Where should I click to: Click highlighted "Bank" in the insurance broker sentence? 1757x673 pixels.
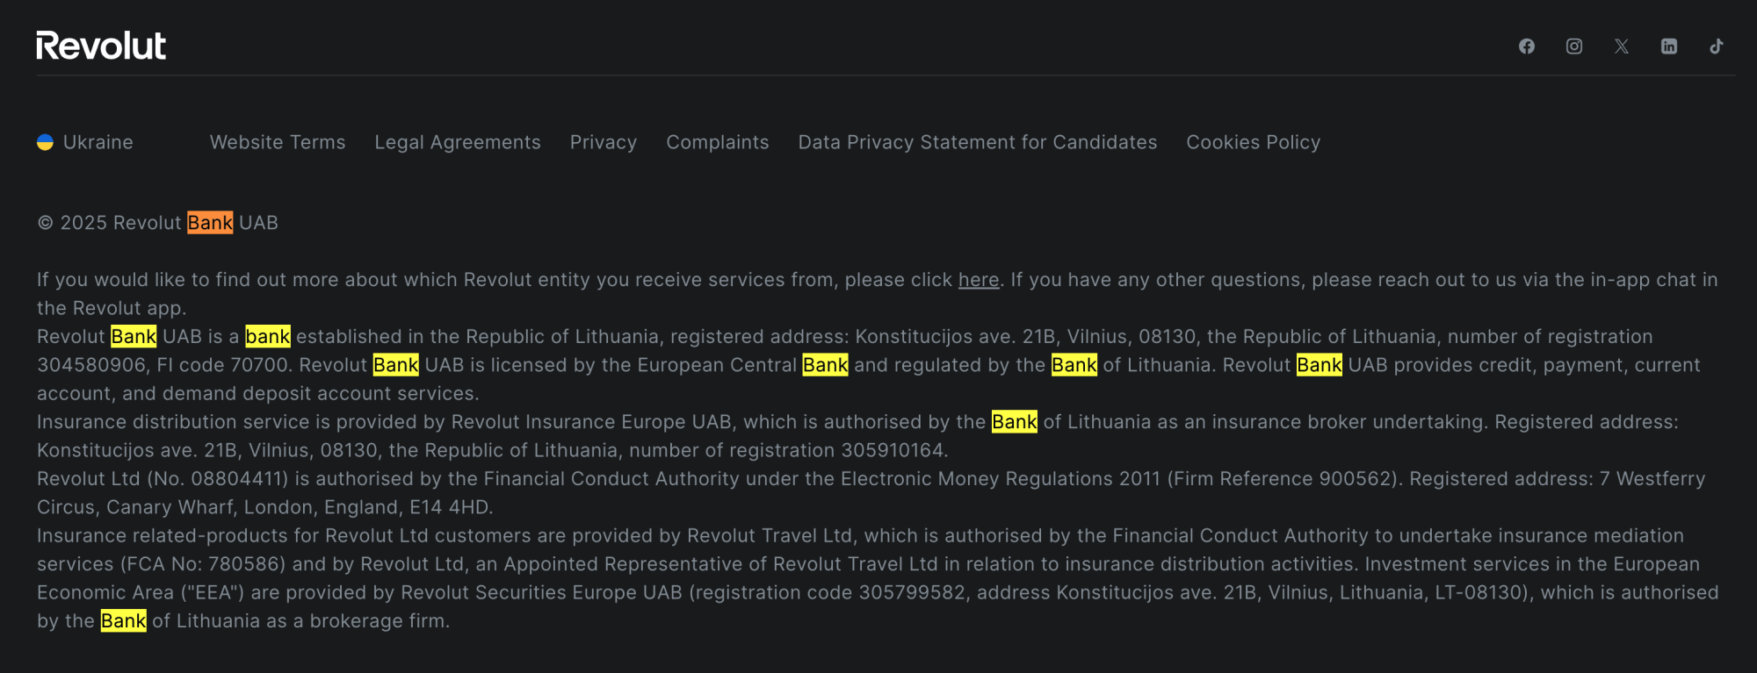point(1015,422)
